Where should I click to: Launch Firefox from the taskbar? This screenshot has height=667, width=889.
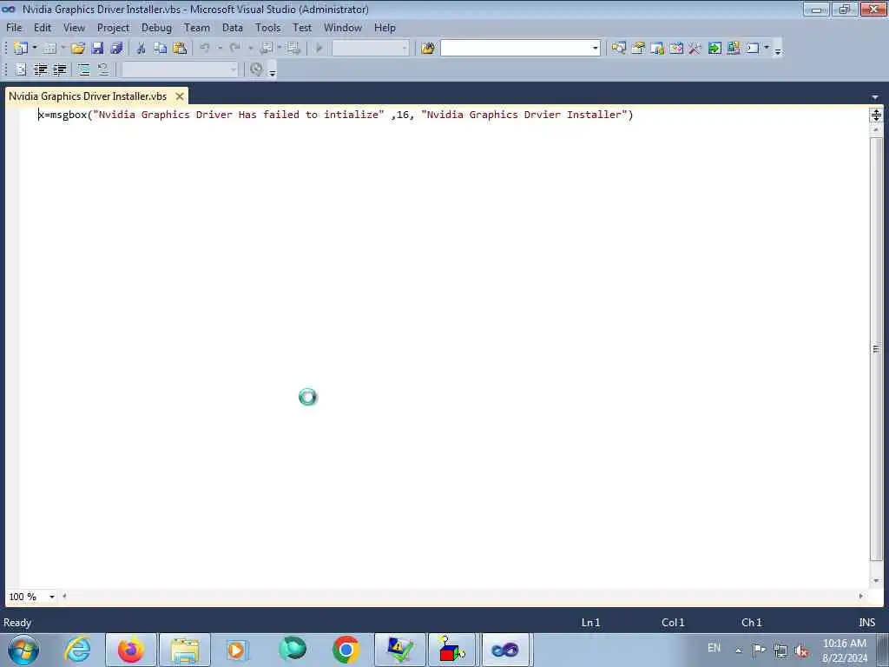coord(131,650)
